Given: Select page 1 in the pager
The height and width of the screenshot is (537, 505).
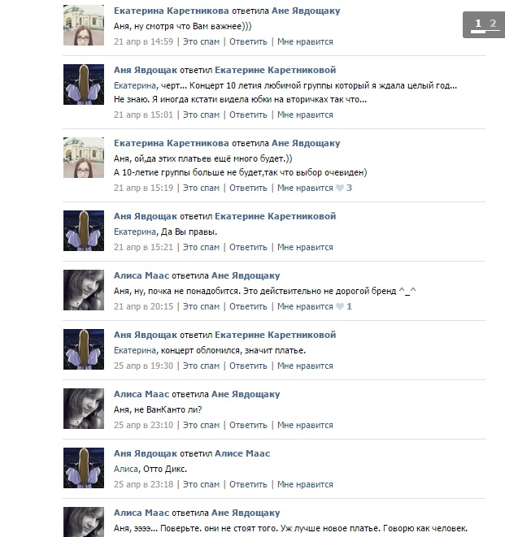Looking at the screenshot, I should tap(478, 24).
